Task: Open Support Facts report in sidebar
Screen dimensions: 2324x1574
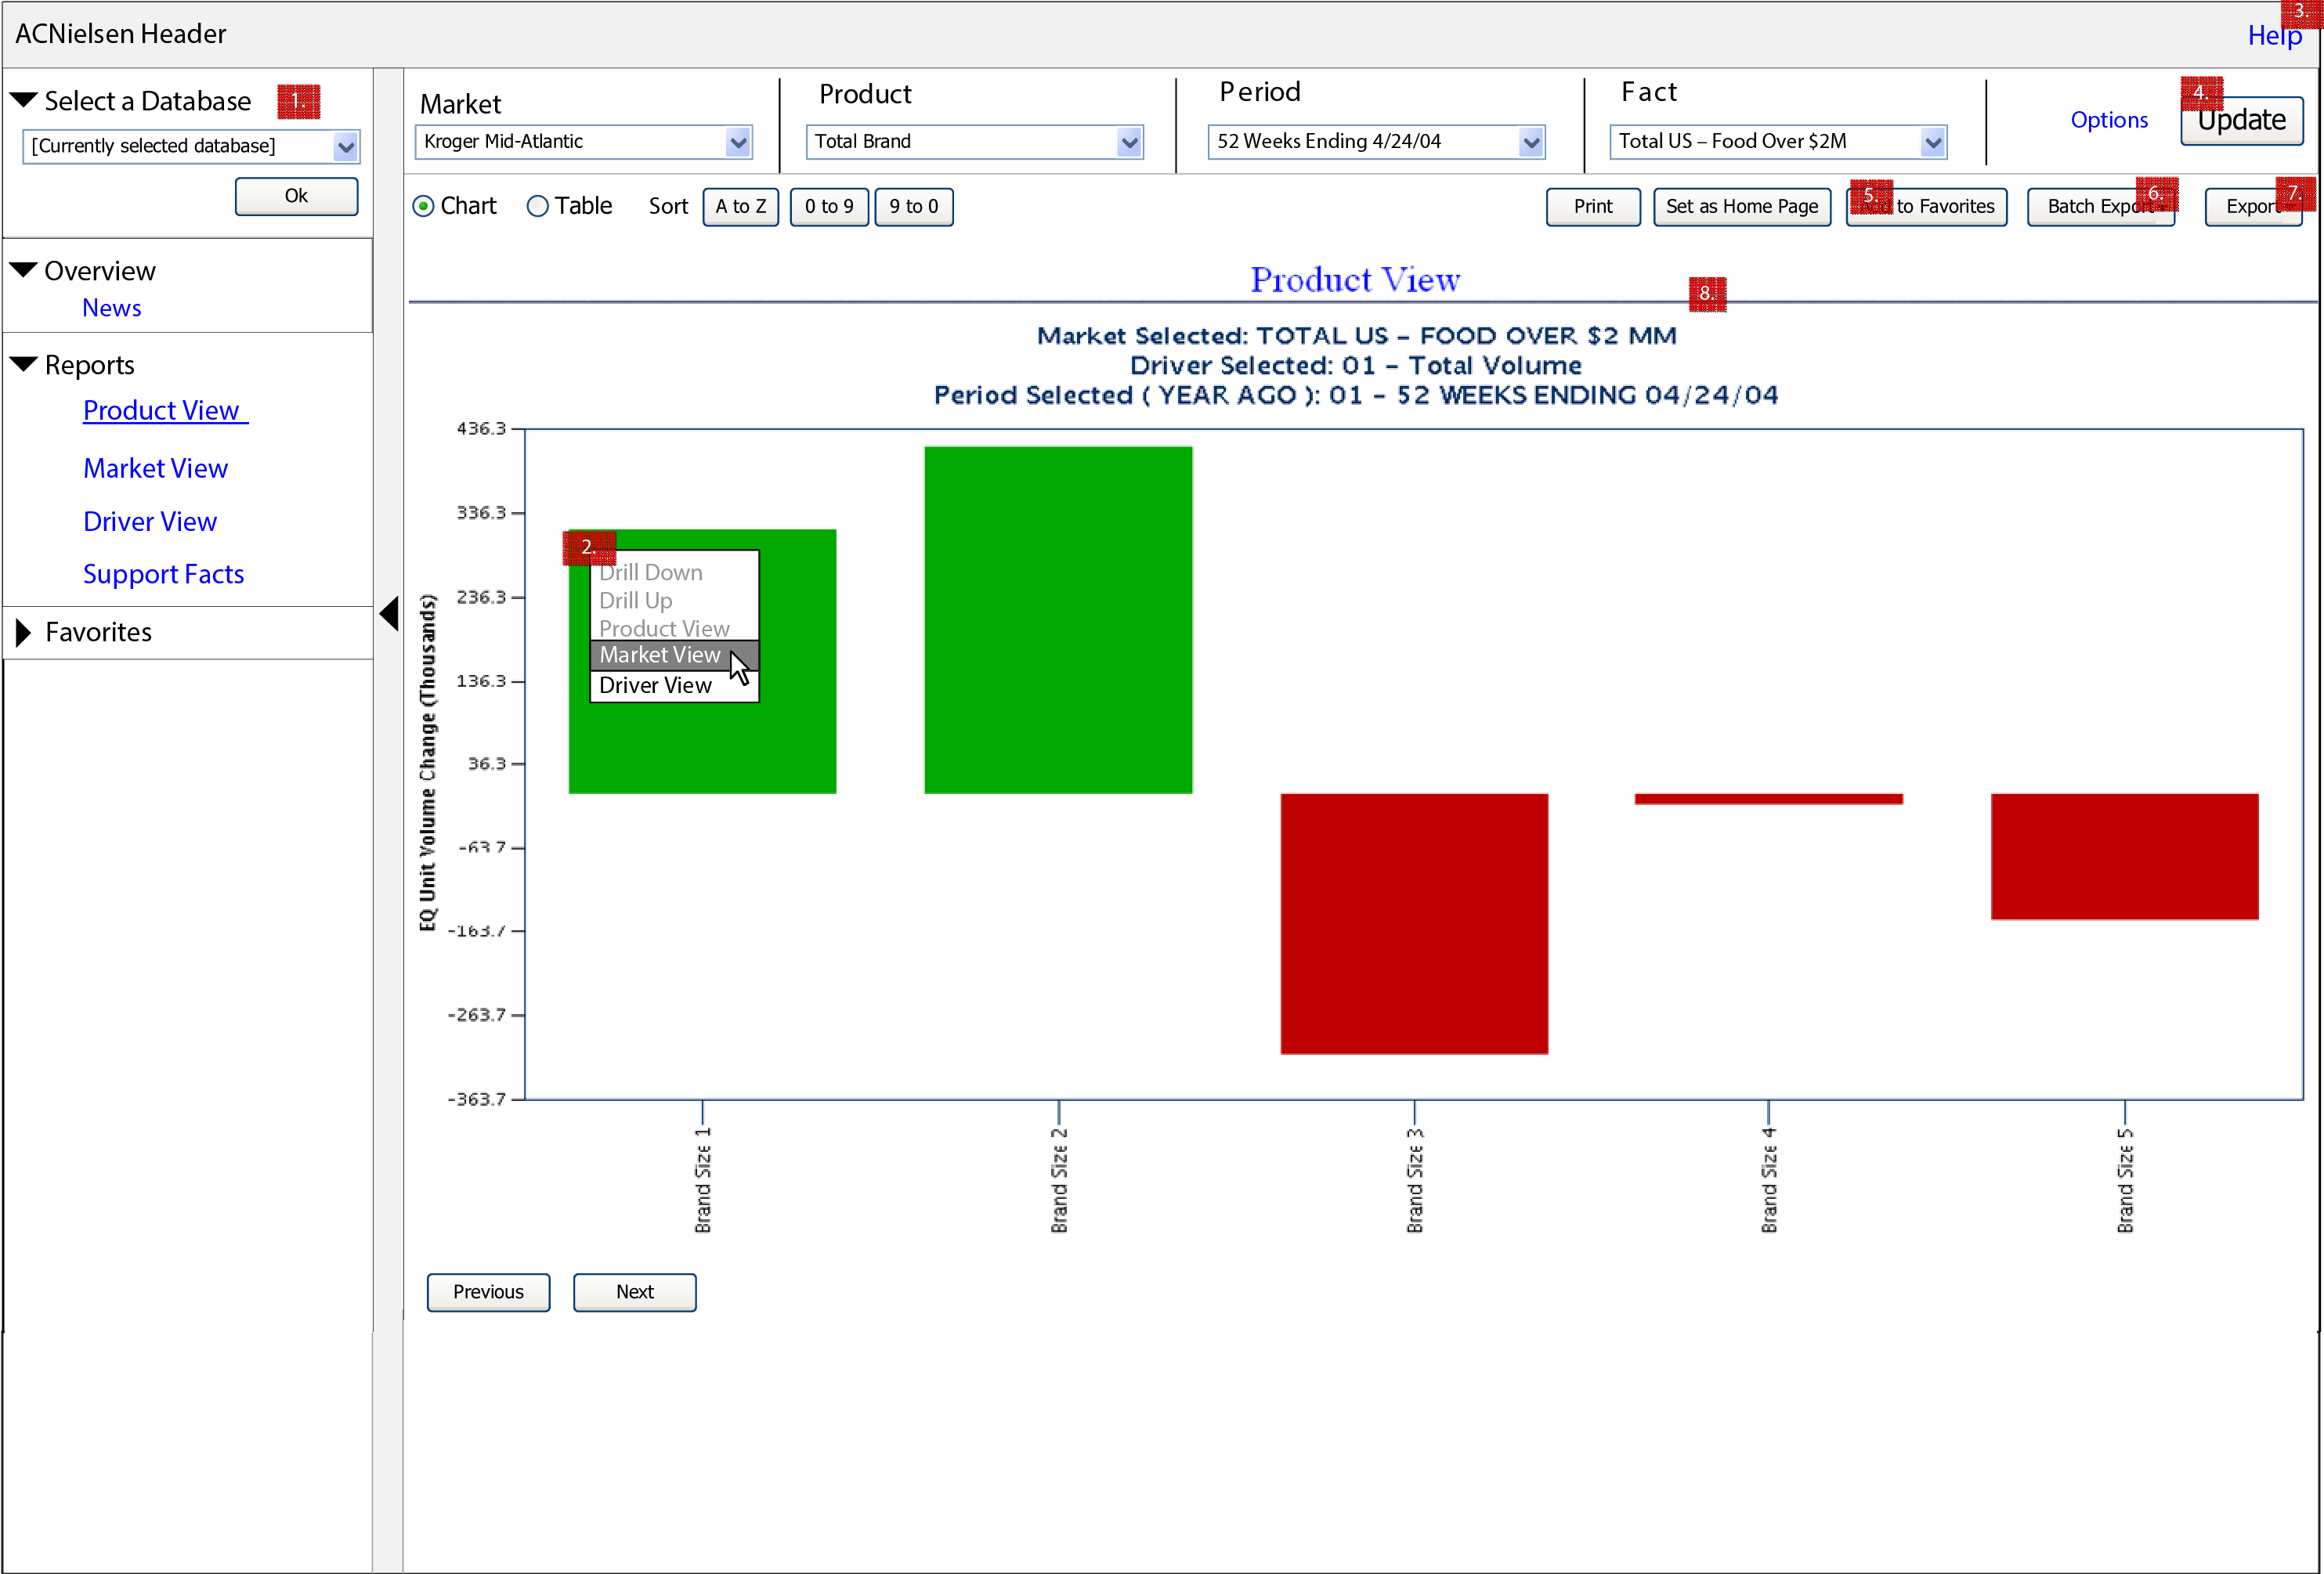Action: tap(164, 574)
